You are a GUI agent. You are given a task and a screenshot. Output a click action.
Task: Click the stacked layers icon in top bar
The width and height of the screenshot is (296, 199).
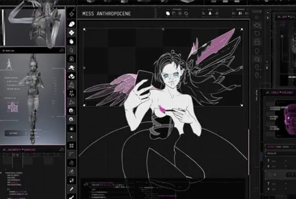tap(167, 14)
